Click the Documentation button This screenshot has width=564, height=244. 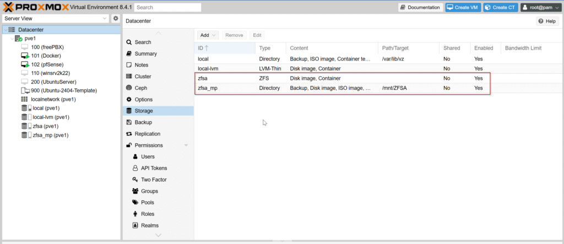[420, 7]
